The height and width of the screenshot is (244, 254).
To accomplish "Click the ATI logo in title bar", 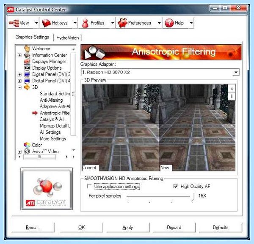I will (11, 10).
